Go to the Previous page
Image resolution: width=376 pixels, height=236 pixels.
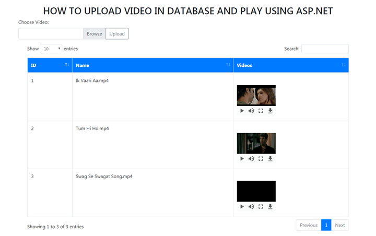coord(309,225)
